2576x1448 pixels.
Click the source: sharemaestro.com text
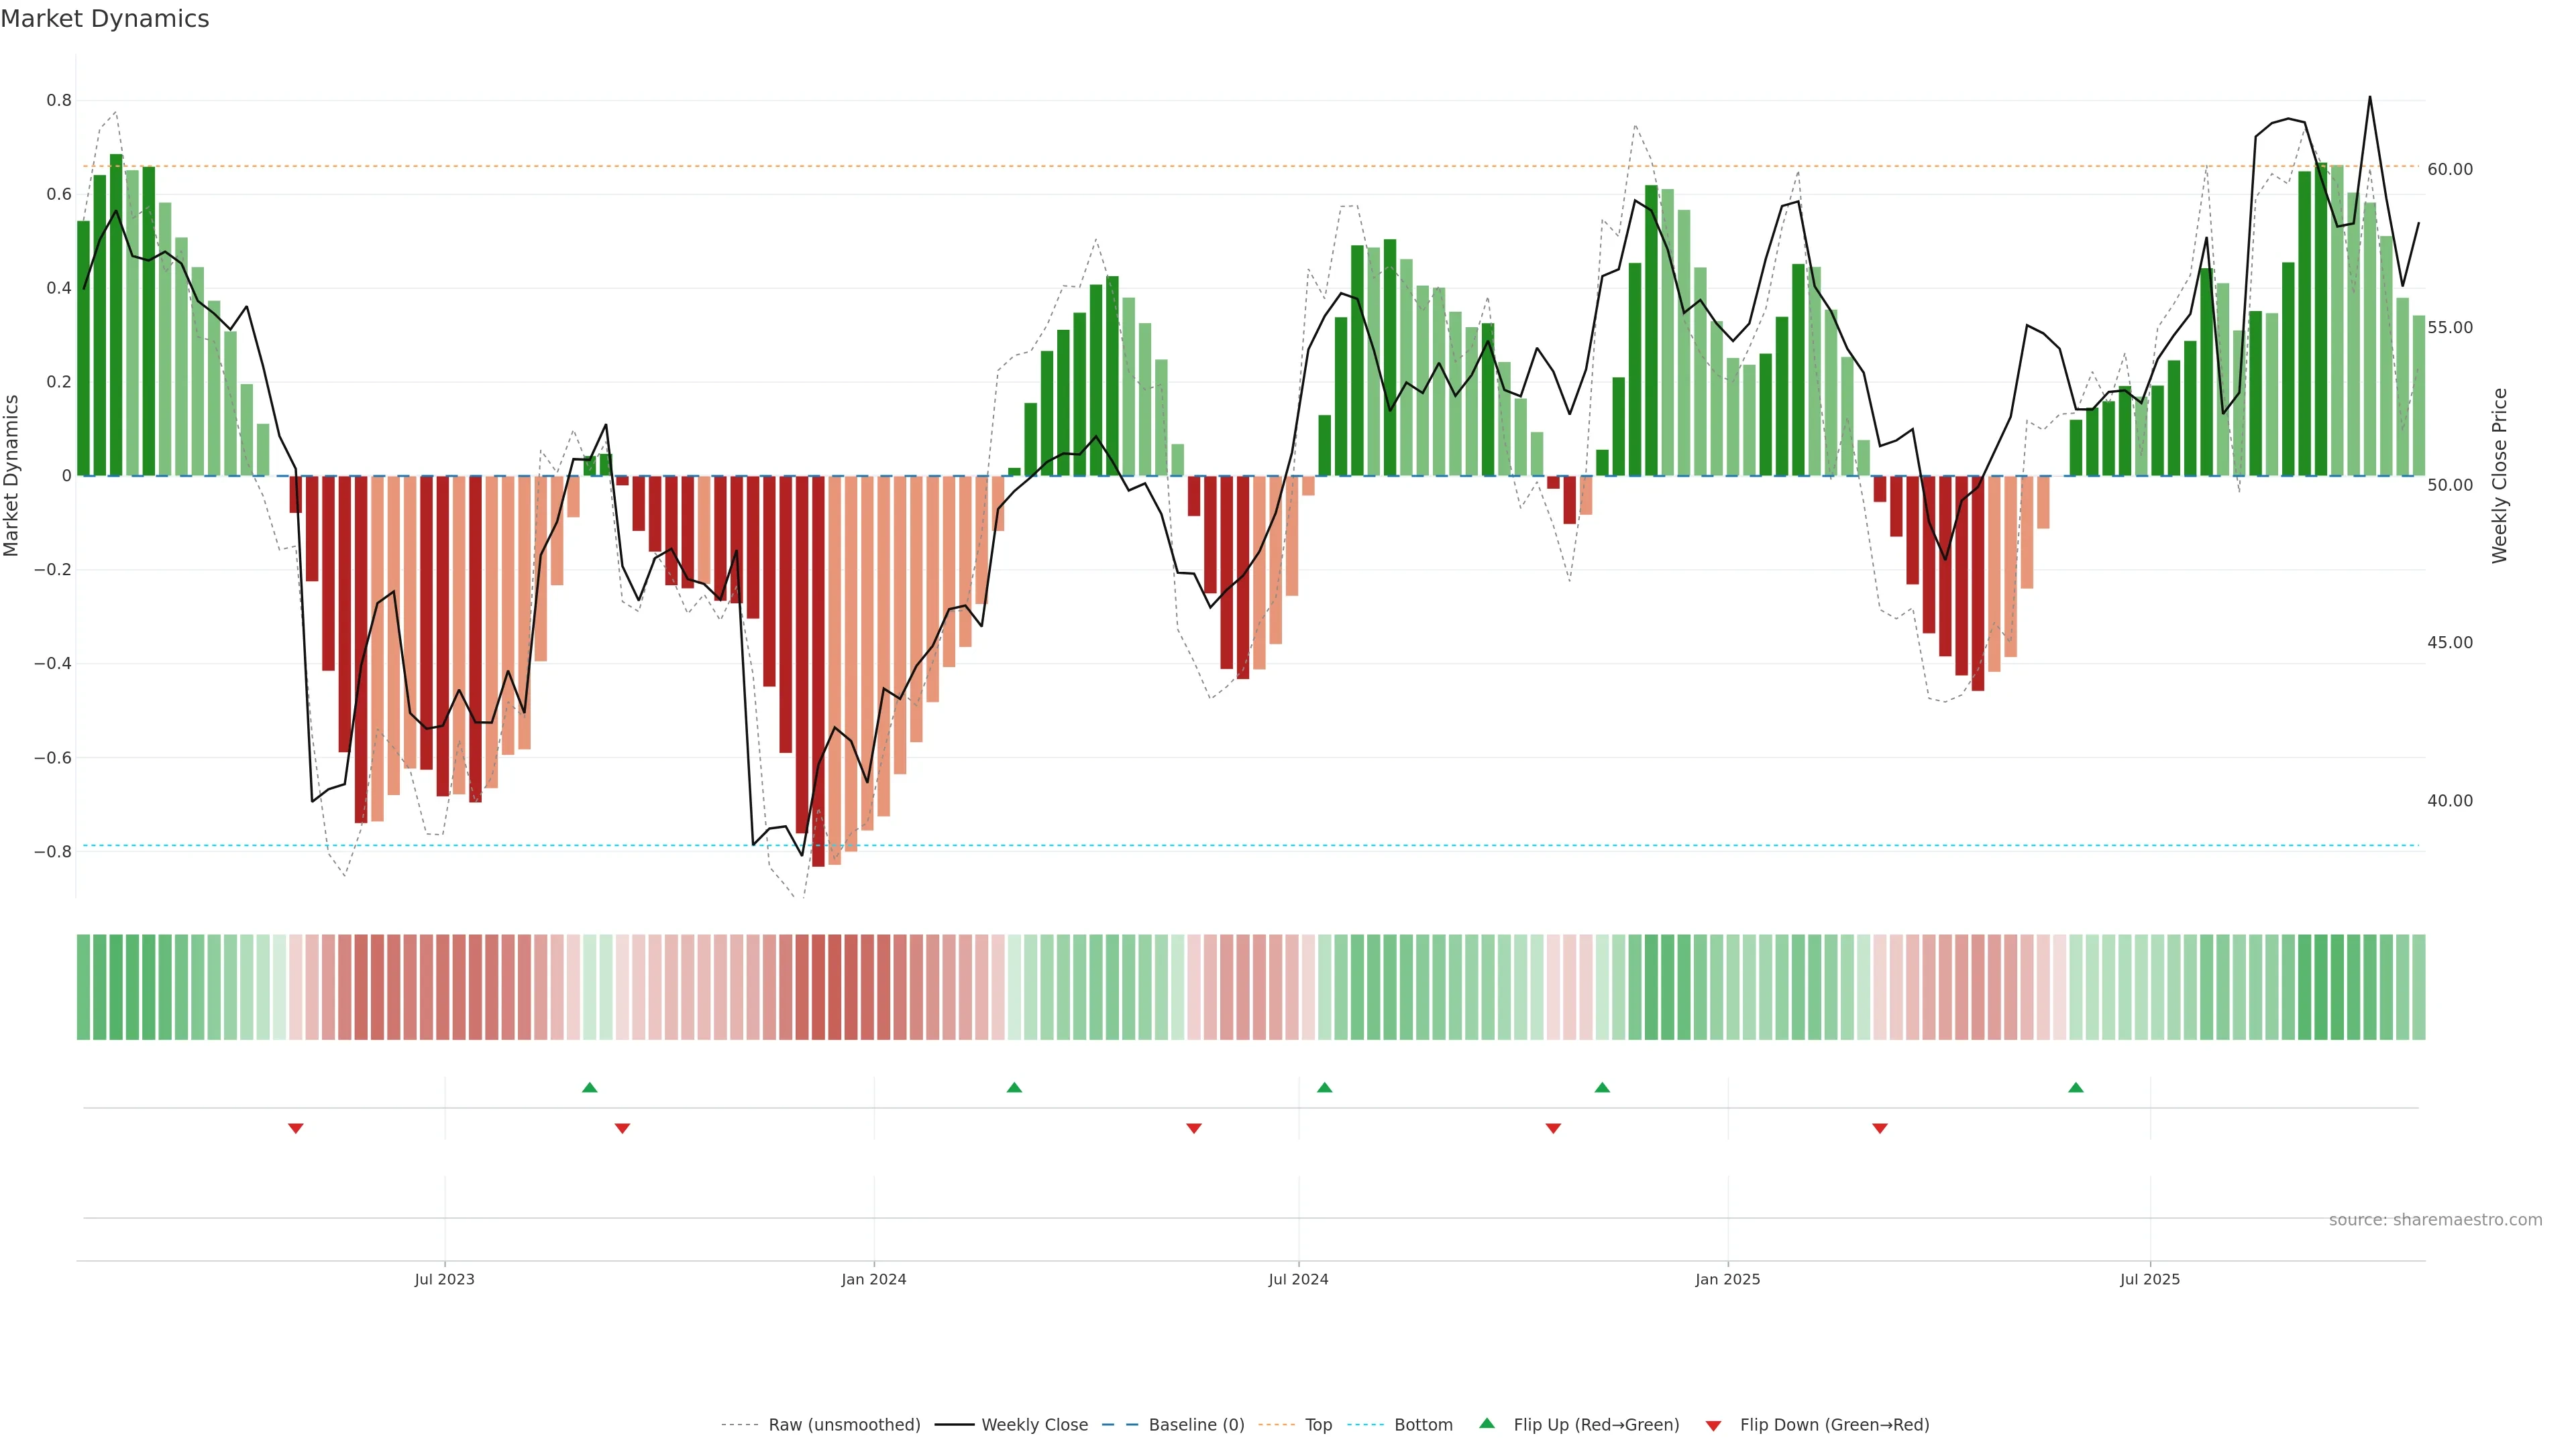click(x=2435, y=1220)
